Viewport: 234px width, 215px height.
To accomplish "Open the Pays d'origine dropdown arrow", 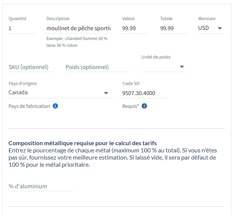I will pyautogui.click(x=106, y=93).
